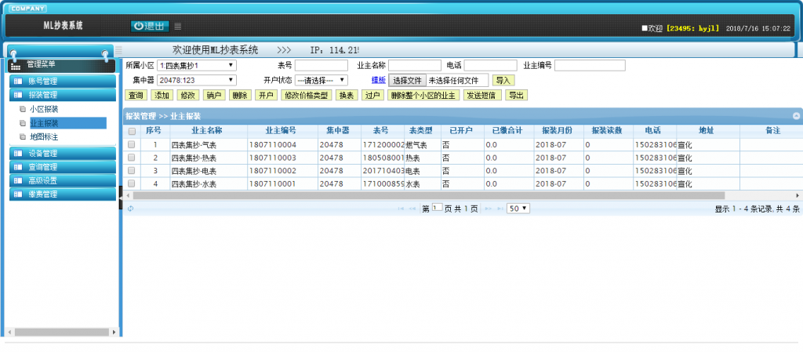803x352 pixels.
Task: Click the 模板 template link
Action: tap(378, 80)
